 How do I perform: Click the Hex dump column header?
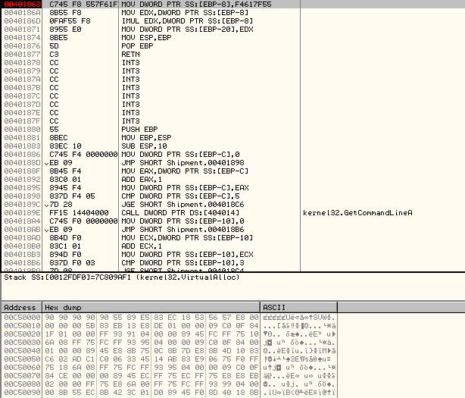click(150, 308)
